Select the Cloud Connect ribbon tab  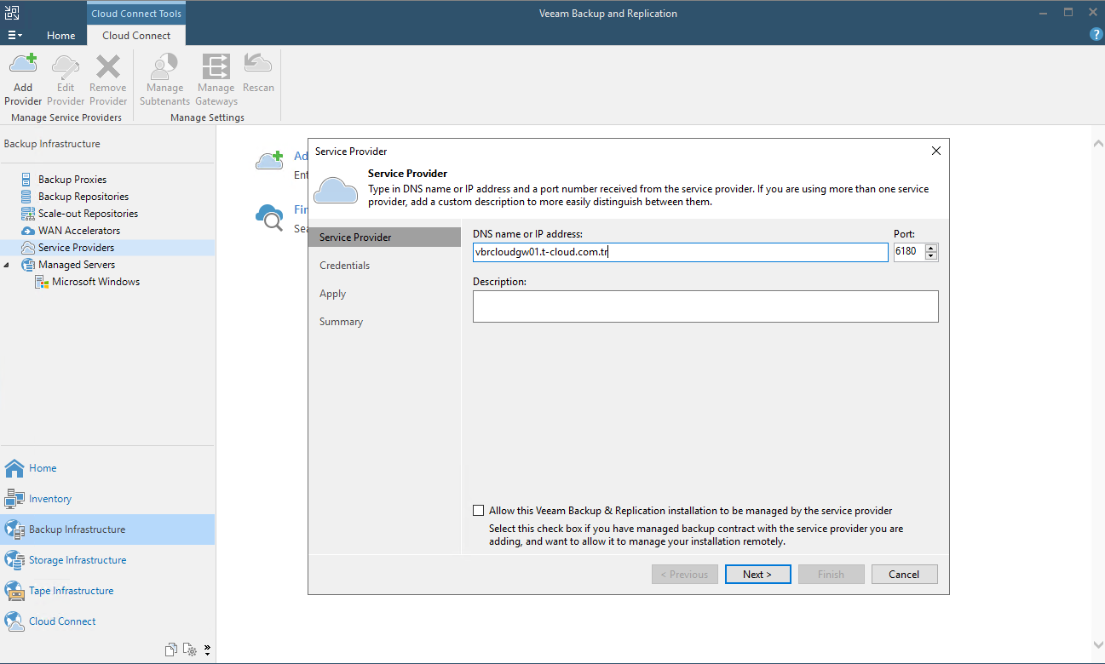(136, 36)
